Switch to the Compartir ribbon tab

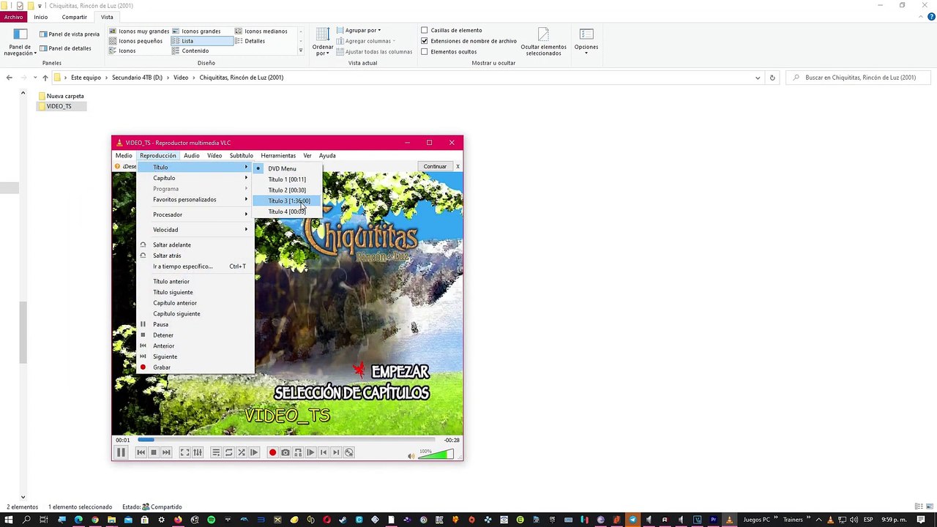click(x=75, y=17)
